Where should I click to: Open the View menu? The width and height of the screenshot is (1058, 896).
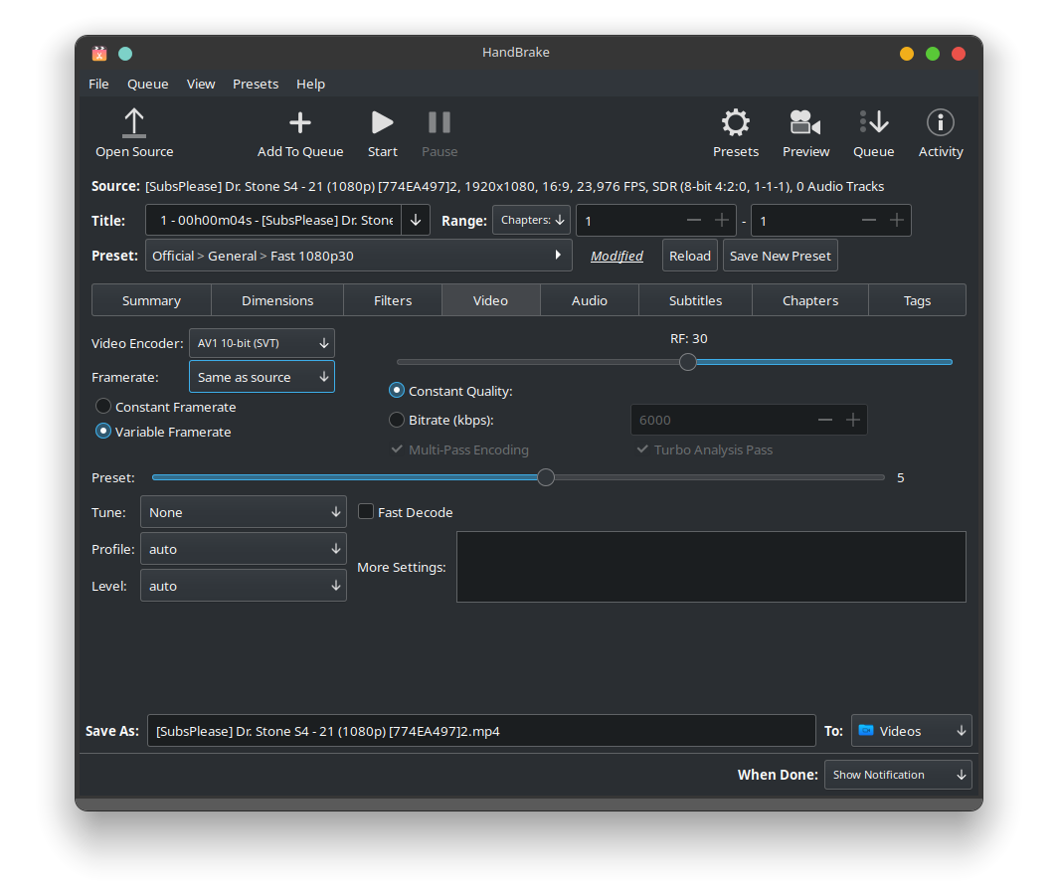click(201, 84)
